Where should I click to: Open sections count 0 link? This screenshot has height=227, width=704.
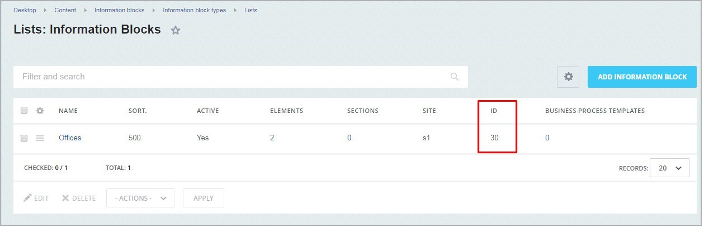[x=349, y=138]
